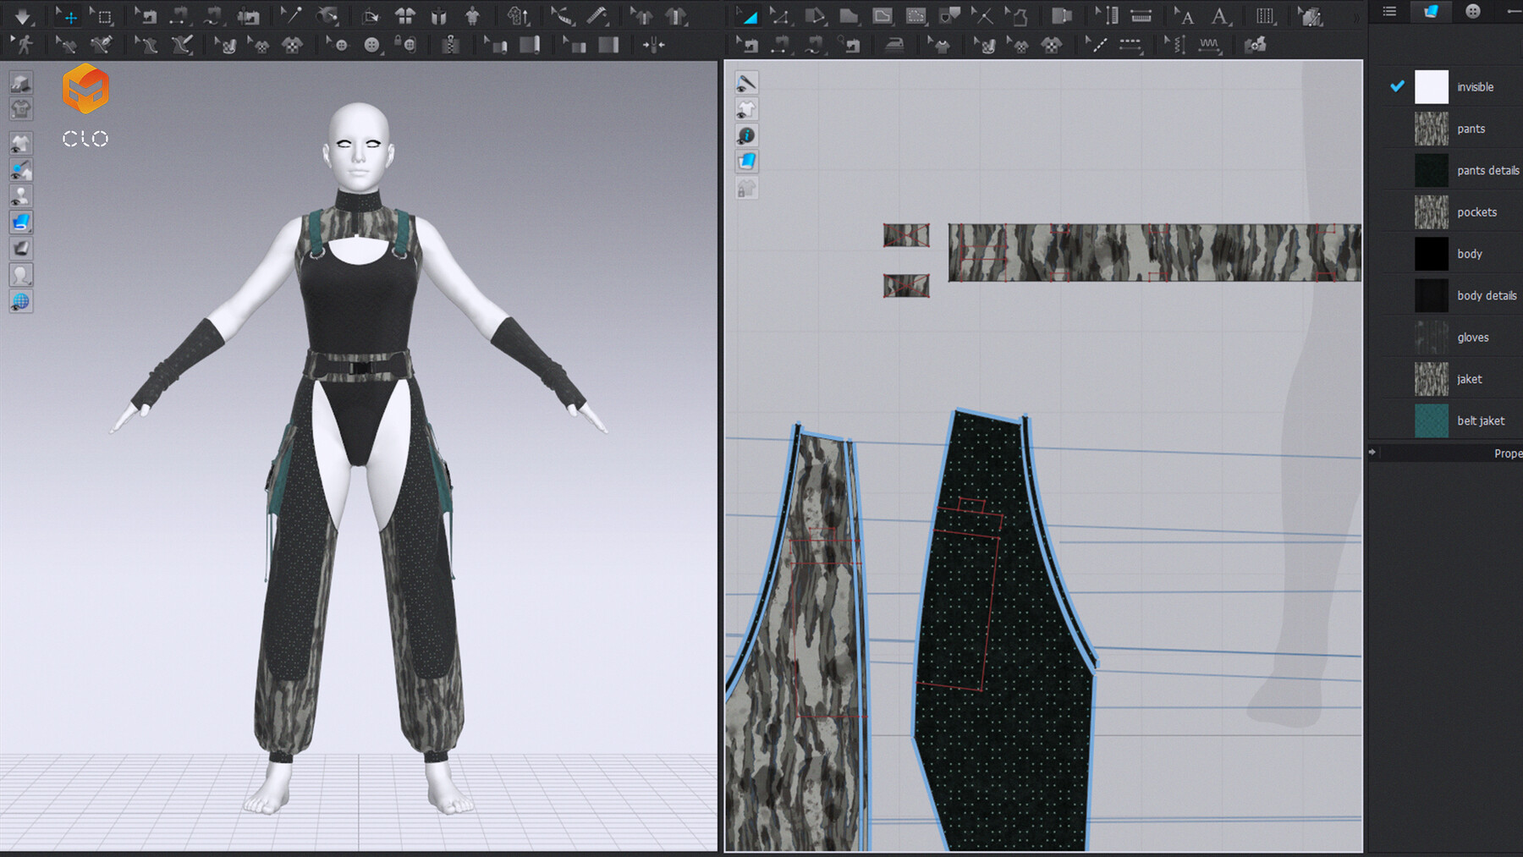1523x857 pixels.
Task: Choose the Segment Topstitch tool
Action: (1130, 45)
